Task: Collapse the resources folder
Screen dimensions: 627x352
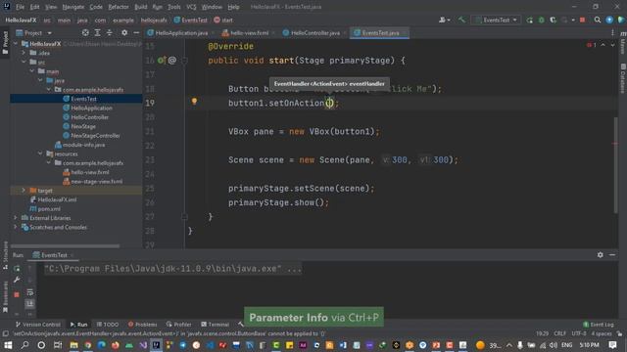Action: (40, 154)
